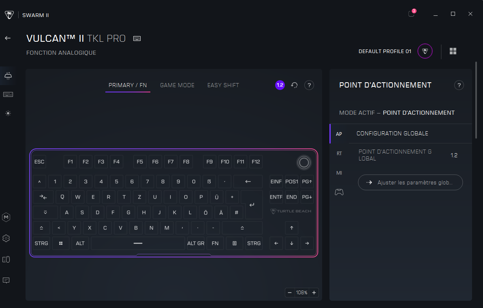Open the devices icon in the sidebar
The width and height of the screenshot is (483, 308).
(x=6, y=259)
